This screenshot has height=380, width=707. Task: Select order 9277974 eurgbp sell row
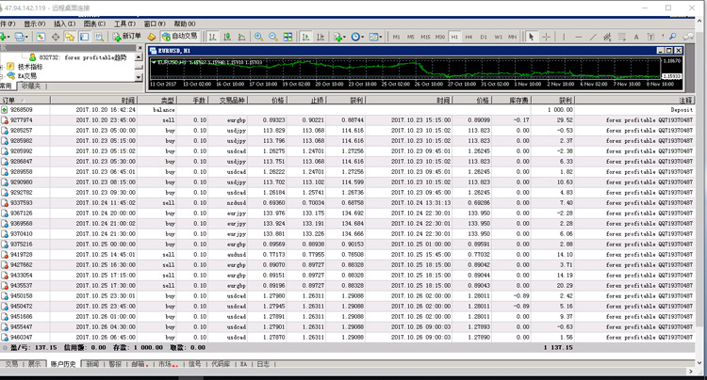(x=347, y=120)
